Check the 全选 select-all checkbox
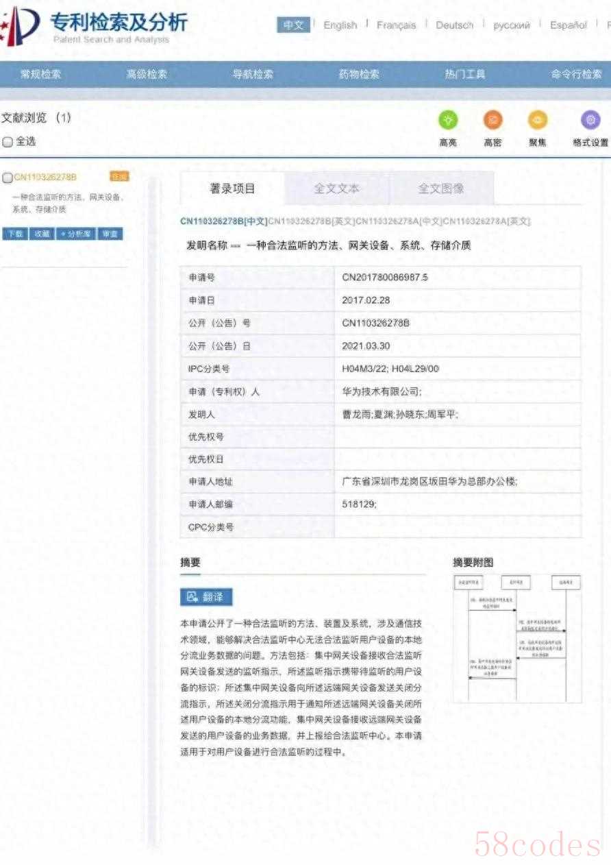 (8, 142)
